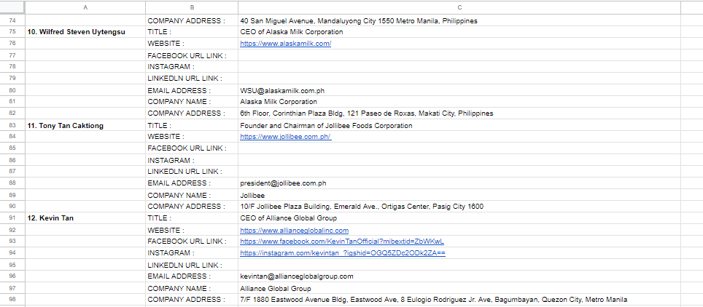Open the alaskamilk.com website link
Image resolution: width=703 pixels, height=307 pixels.
click(x=286, y=44)
